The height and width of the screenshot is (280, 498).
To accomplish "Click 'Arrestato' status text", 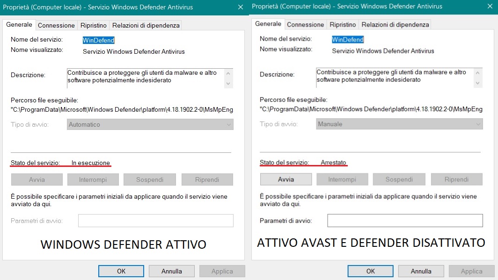I will (x=333, y=162).
